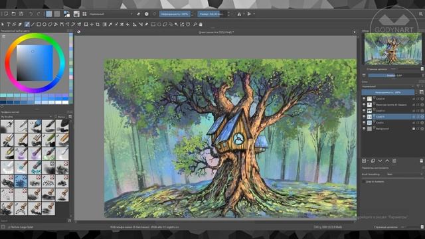The width and height of the screenshot is (425, 239).
Task: Pick a shade in the blue color square
Action: pyautogui.click(x=35, y=63)
